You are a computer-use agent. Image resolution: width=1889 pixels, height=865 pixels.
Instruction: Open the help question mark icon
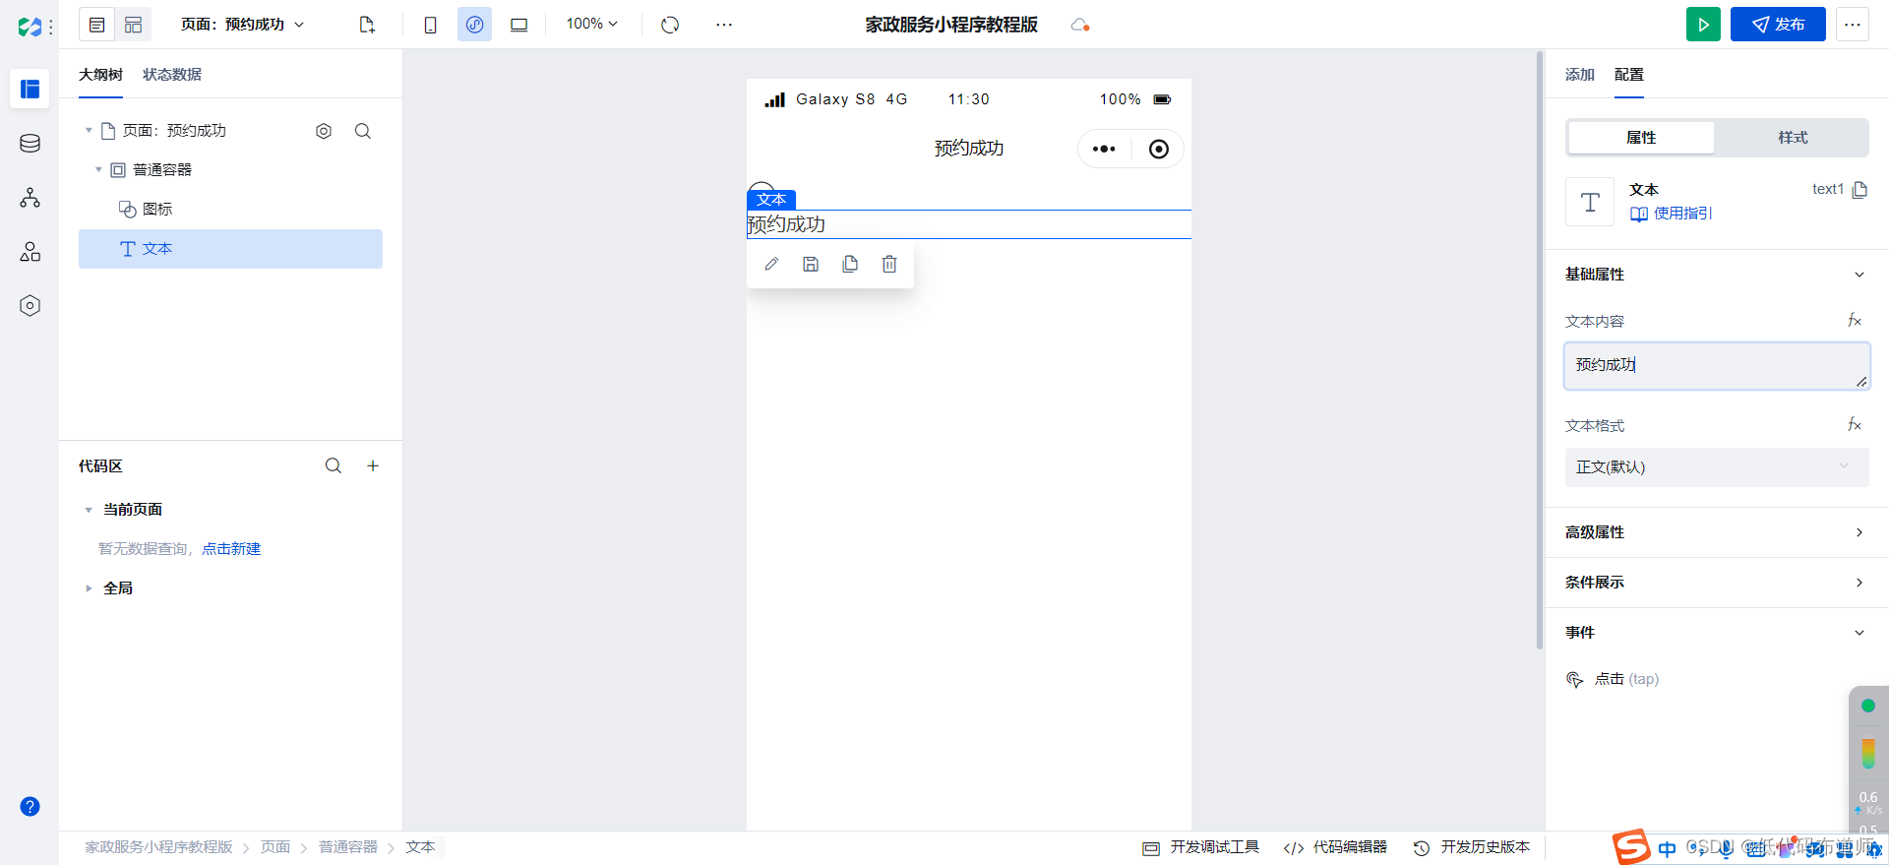30,807
